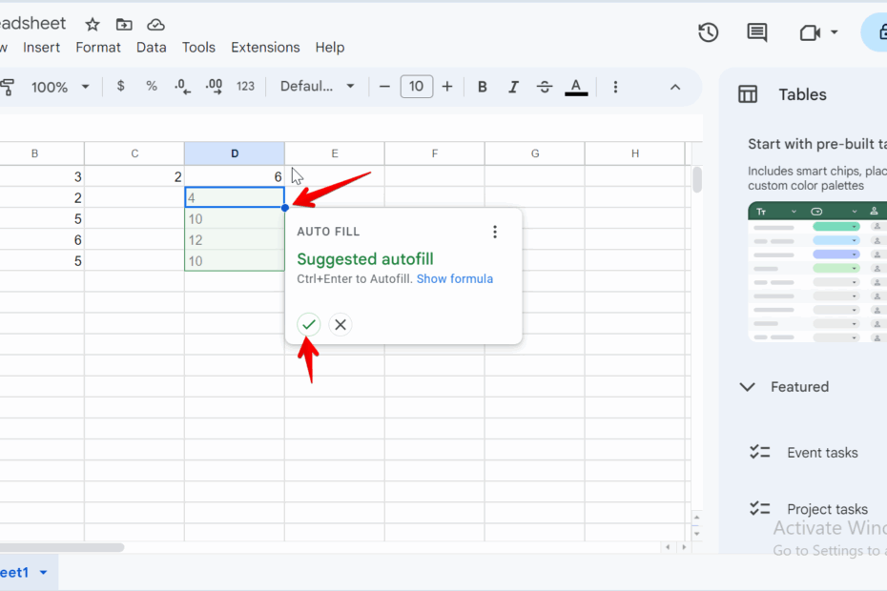Select cell with 2 in column C
The height and width of the screenshot is (591, 887).
pos(134,176)
